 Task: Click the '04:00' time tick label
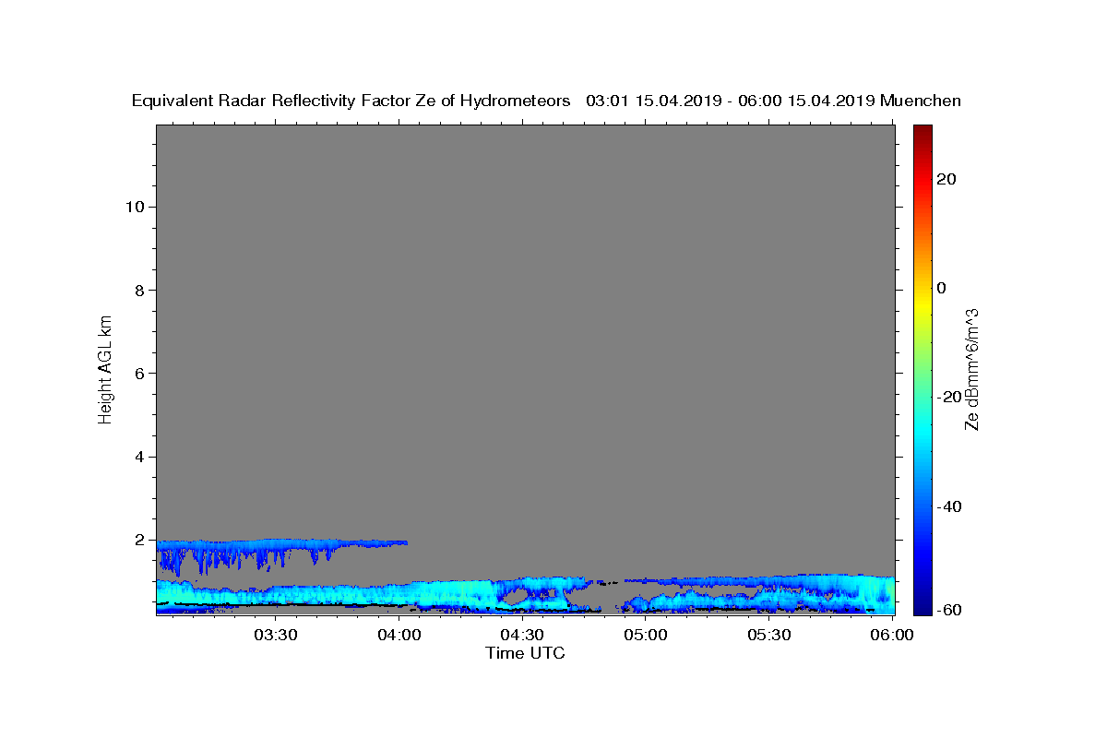click(399, 636)
